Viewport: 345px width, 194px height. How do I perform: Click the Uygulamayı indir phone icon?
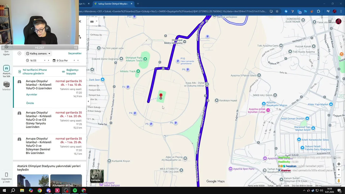point(6,175)
